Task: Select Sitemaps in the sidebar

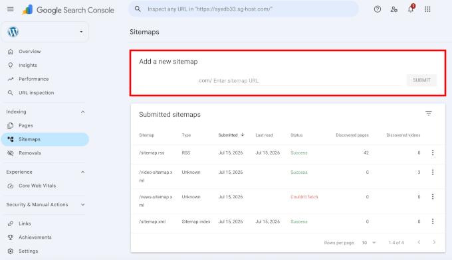Action: [x=45, y=139]
